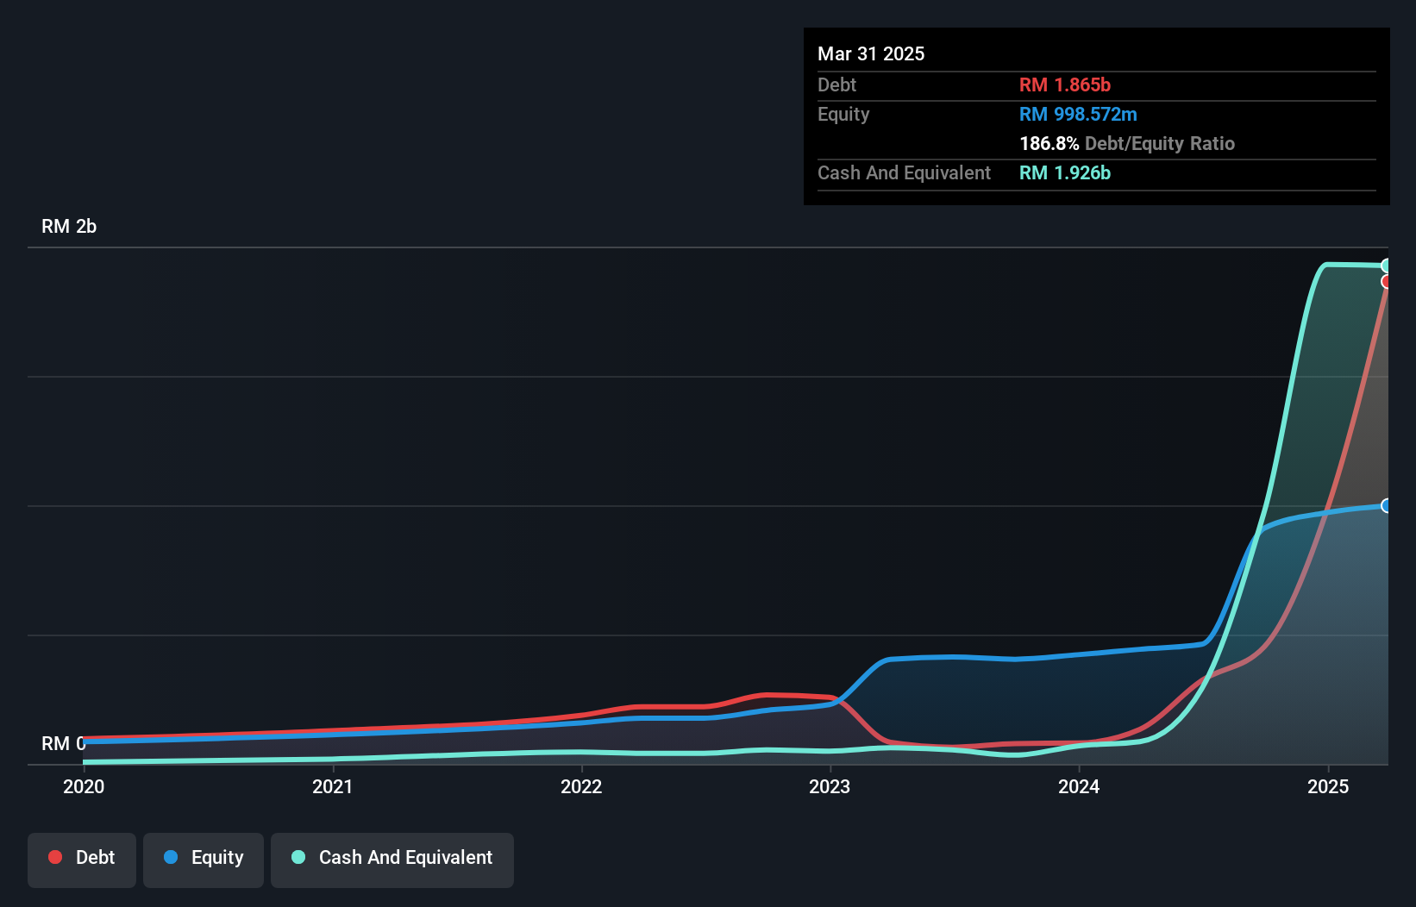The height and width of the screenshot is (907, 1416).
Task: Click the teal Cash And Equivalent legend dot
Action: point(298,857)
